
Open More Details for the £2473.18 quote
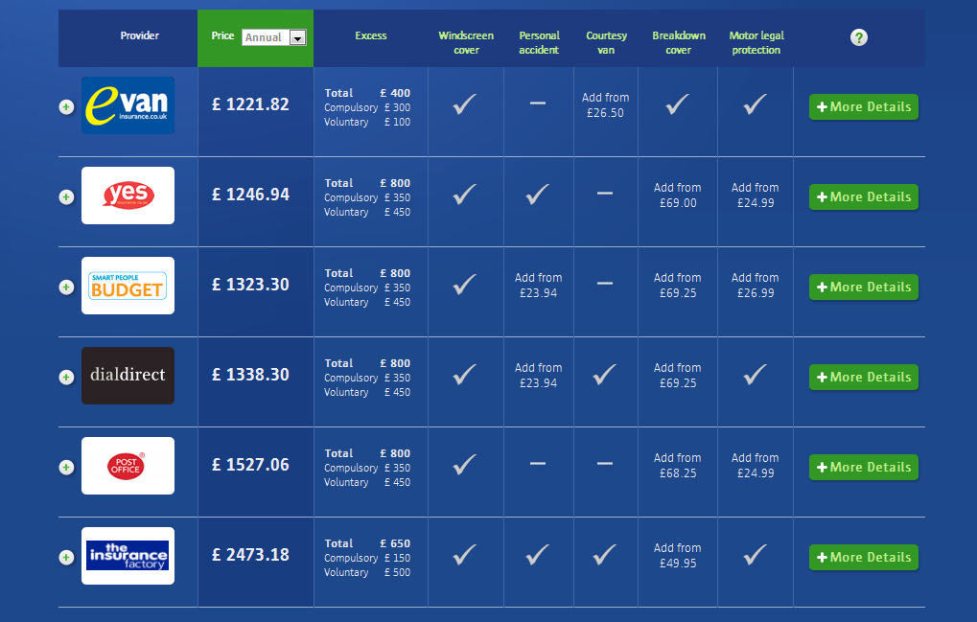(x=863, y=557)
